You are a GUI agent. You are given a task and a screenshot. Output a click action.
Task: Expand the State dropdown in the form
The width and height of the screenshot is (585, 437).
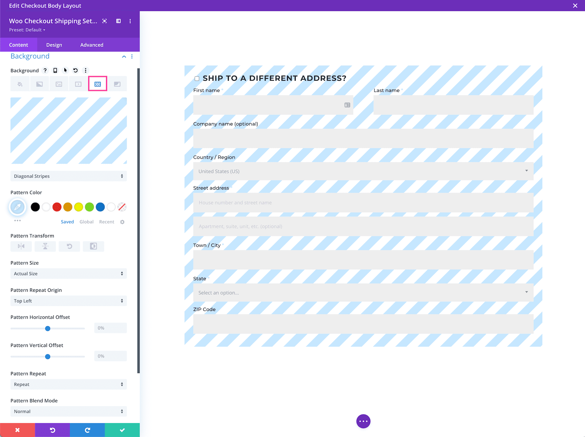[526, 292]
